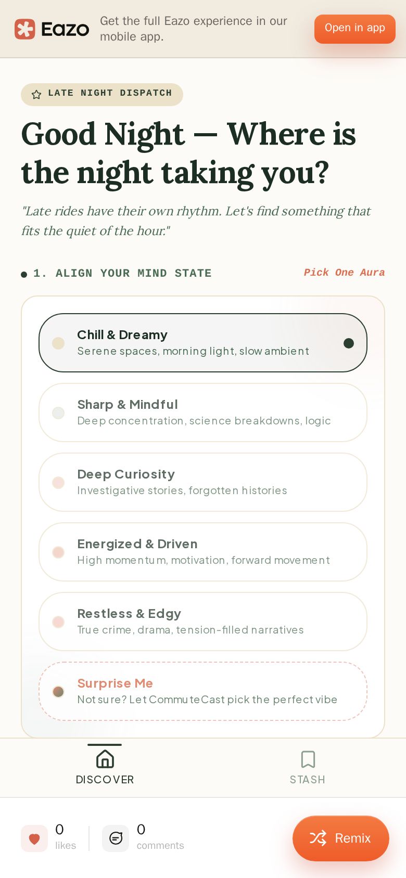Switch to the DISCOVER tab label

coord(105,780)
